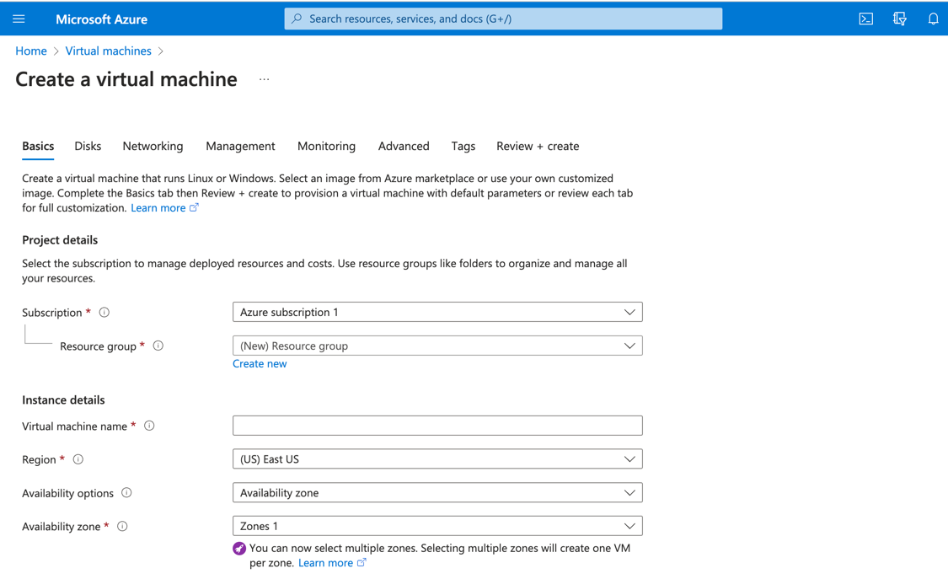This screenshot has height=579, width=948.
Task: Click the Create a virtual machine page title
Action: click(x=126, y=79)
